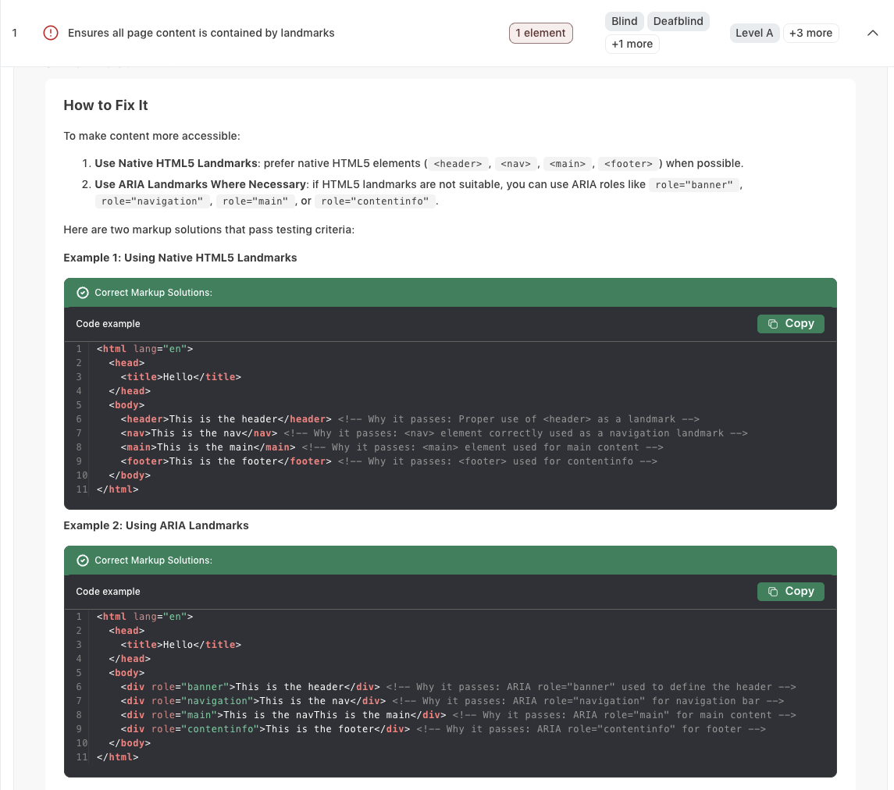Click the red alert icon beside the rule title
This screenshot has height=790, width=894.
coord(51,33)
